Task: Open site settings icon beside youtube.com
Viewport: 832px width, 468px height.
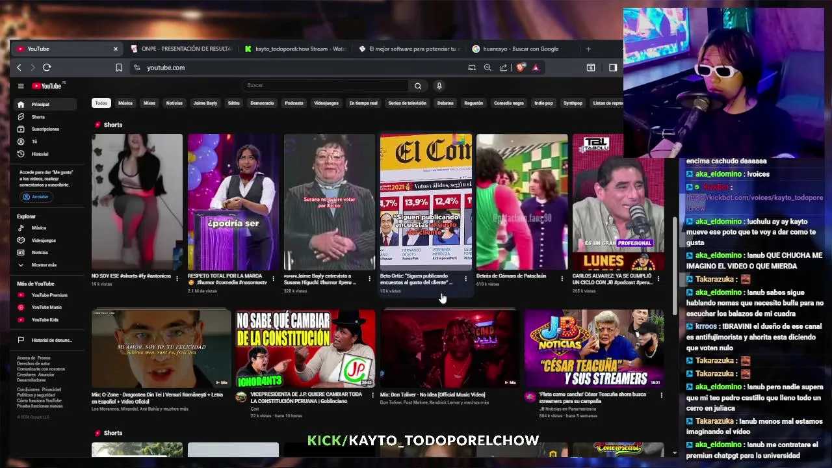Action: click(136, 68)
